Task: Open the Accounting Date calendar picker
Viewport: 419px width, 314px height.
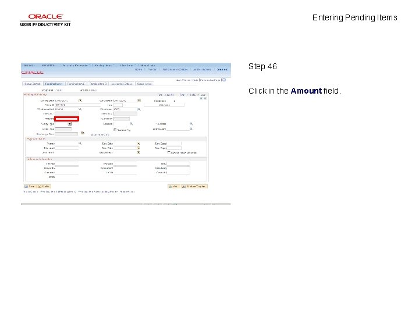Action: pos(80,101)
